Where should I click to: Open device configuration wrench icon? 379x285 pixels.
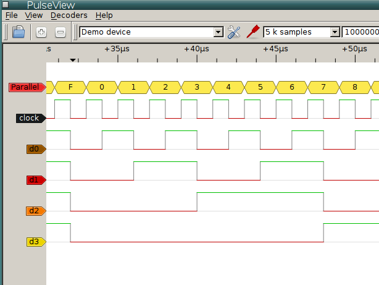234,32
